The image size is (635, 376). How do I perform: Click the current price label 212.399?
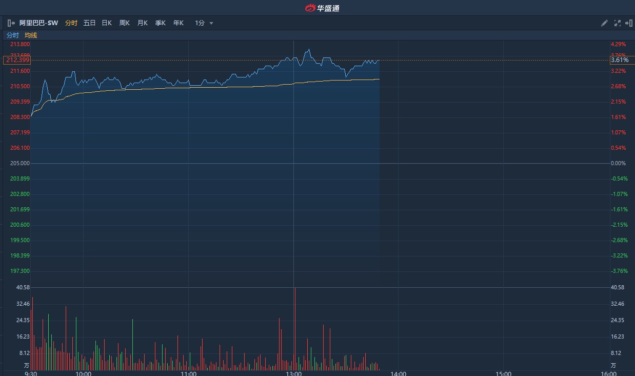[x=17, y=60]
